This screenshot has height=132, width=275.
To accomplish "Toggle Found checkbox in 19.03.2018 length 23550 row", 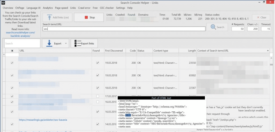I will [98, 63].
